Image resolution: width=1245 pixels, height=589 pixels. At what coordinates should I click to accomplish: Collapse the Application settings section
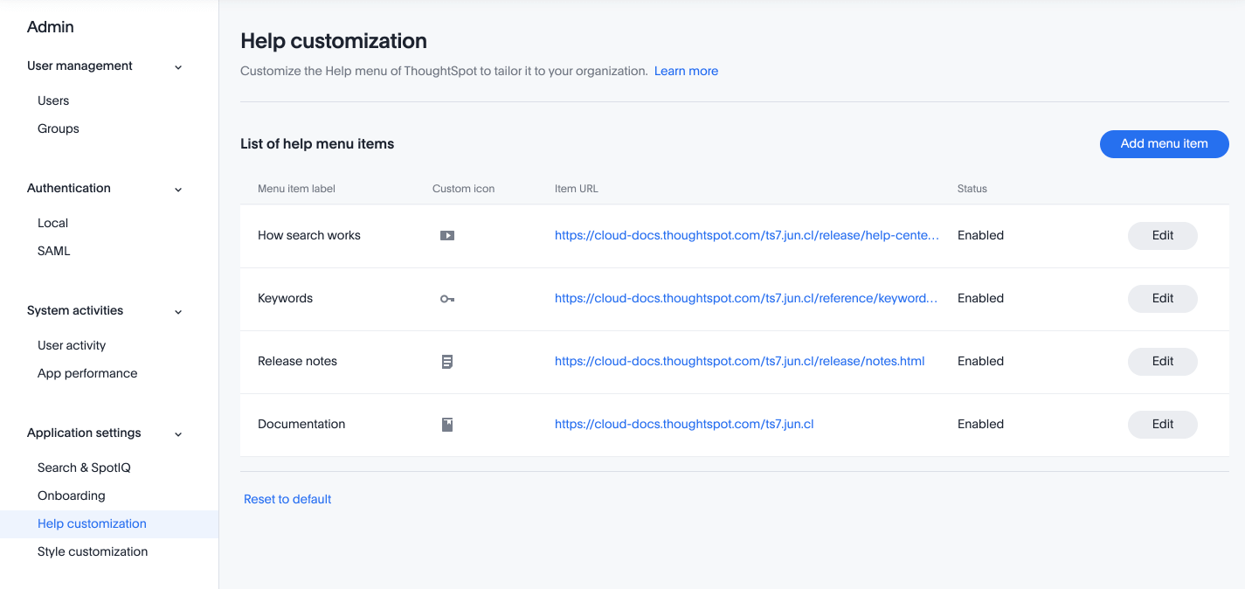point(178,433)
